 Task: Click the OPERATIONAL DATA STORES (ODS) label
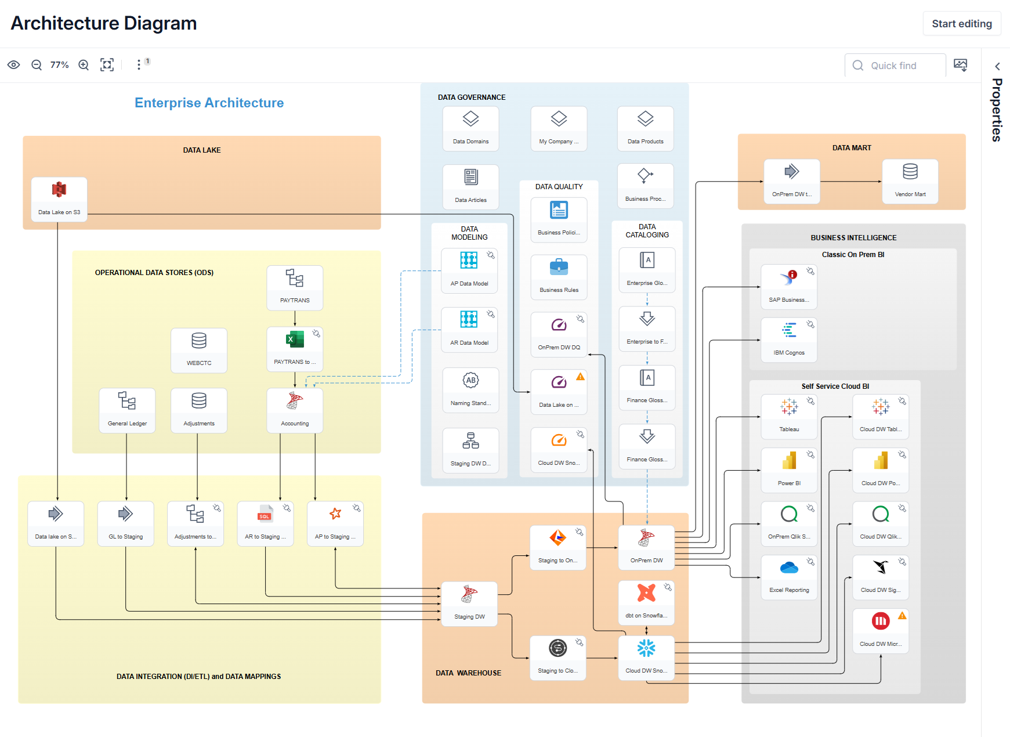click(154, 273)
